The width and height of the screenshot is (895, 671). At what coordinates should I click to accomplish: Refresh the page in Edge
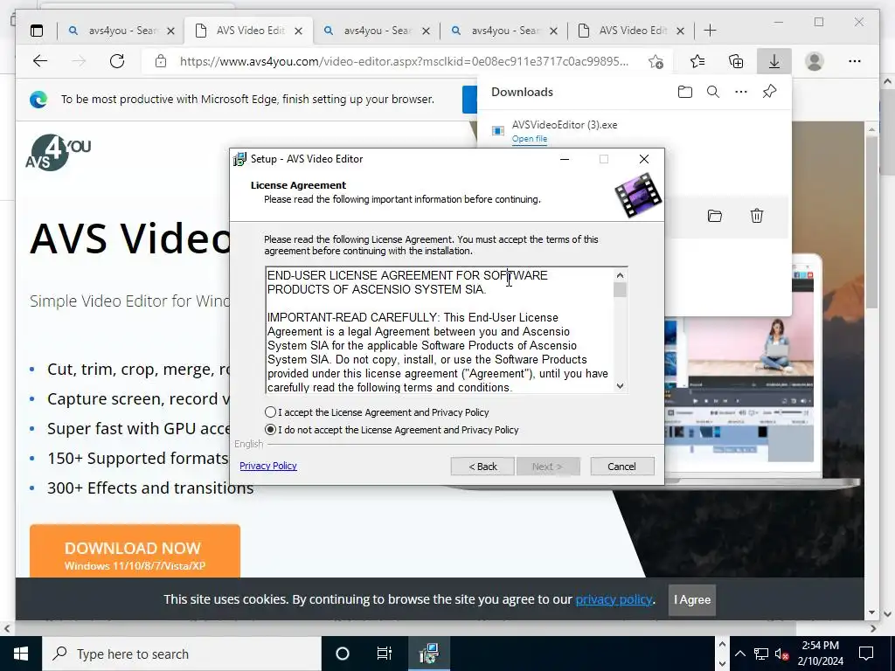point(117,61)
